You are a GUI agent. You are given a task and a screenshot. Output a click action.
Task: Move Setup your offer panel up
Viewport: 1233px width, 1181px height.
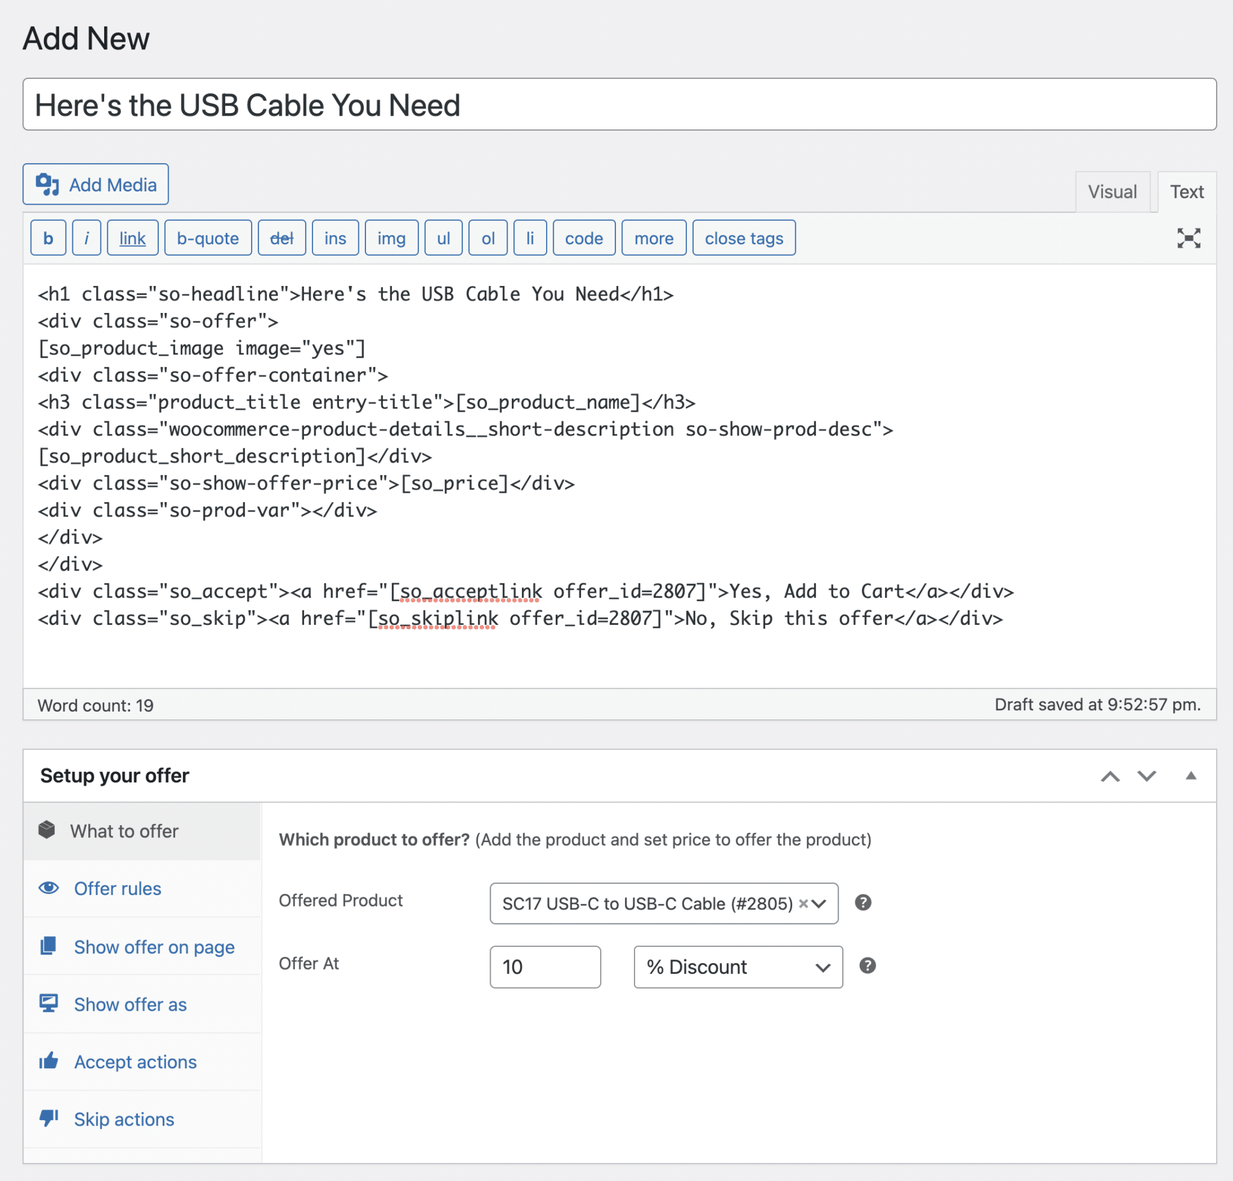pyautogui.click(x=1110, y=776)
